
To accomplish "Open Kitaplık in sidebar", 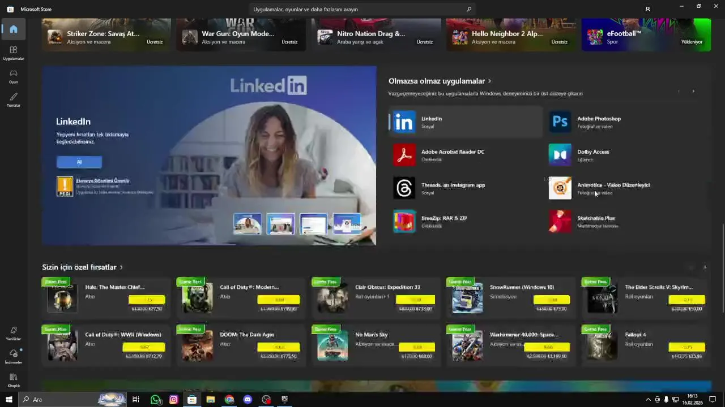I will 14,380.
